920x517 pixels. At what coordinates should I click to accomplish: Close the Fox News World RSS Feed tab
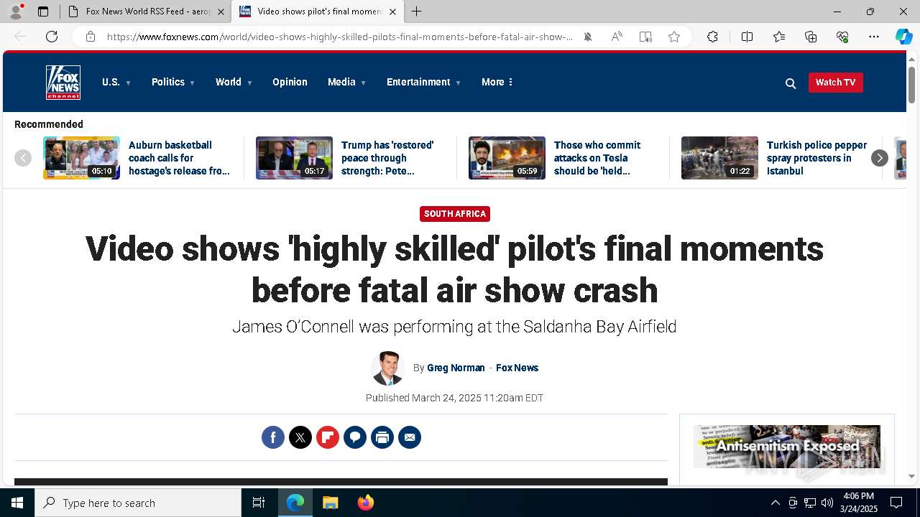click(220, 11)
